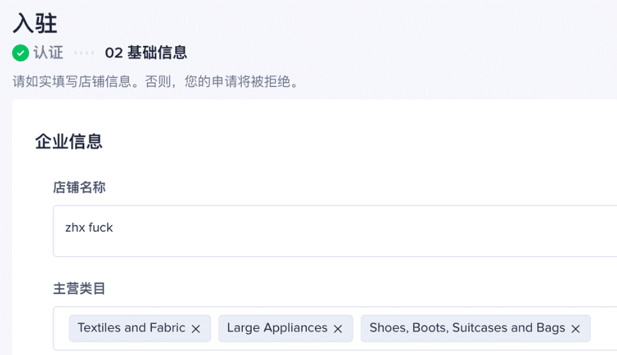Click the 主营类目 field label
This screenshot has height=355, width=617.
coord(79,289)
